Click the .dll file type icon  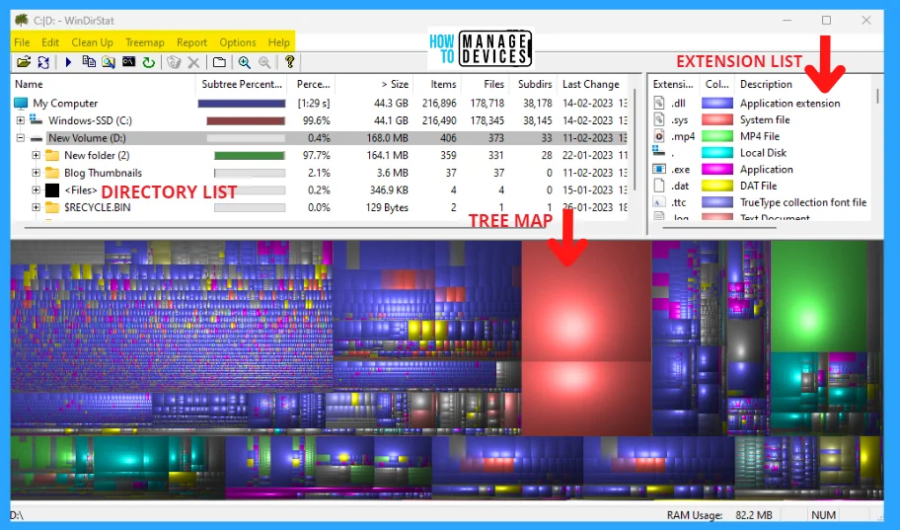pos(659,104)
